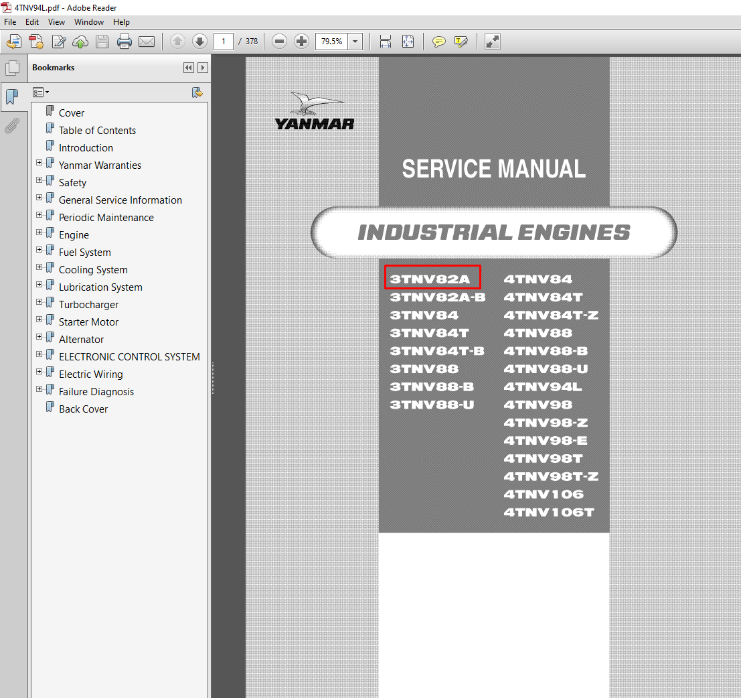Click the SERVICE MANUAL heading on page

click(x=494, y=169)
